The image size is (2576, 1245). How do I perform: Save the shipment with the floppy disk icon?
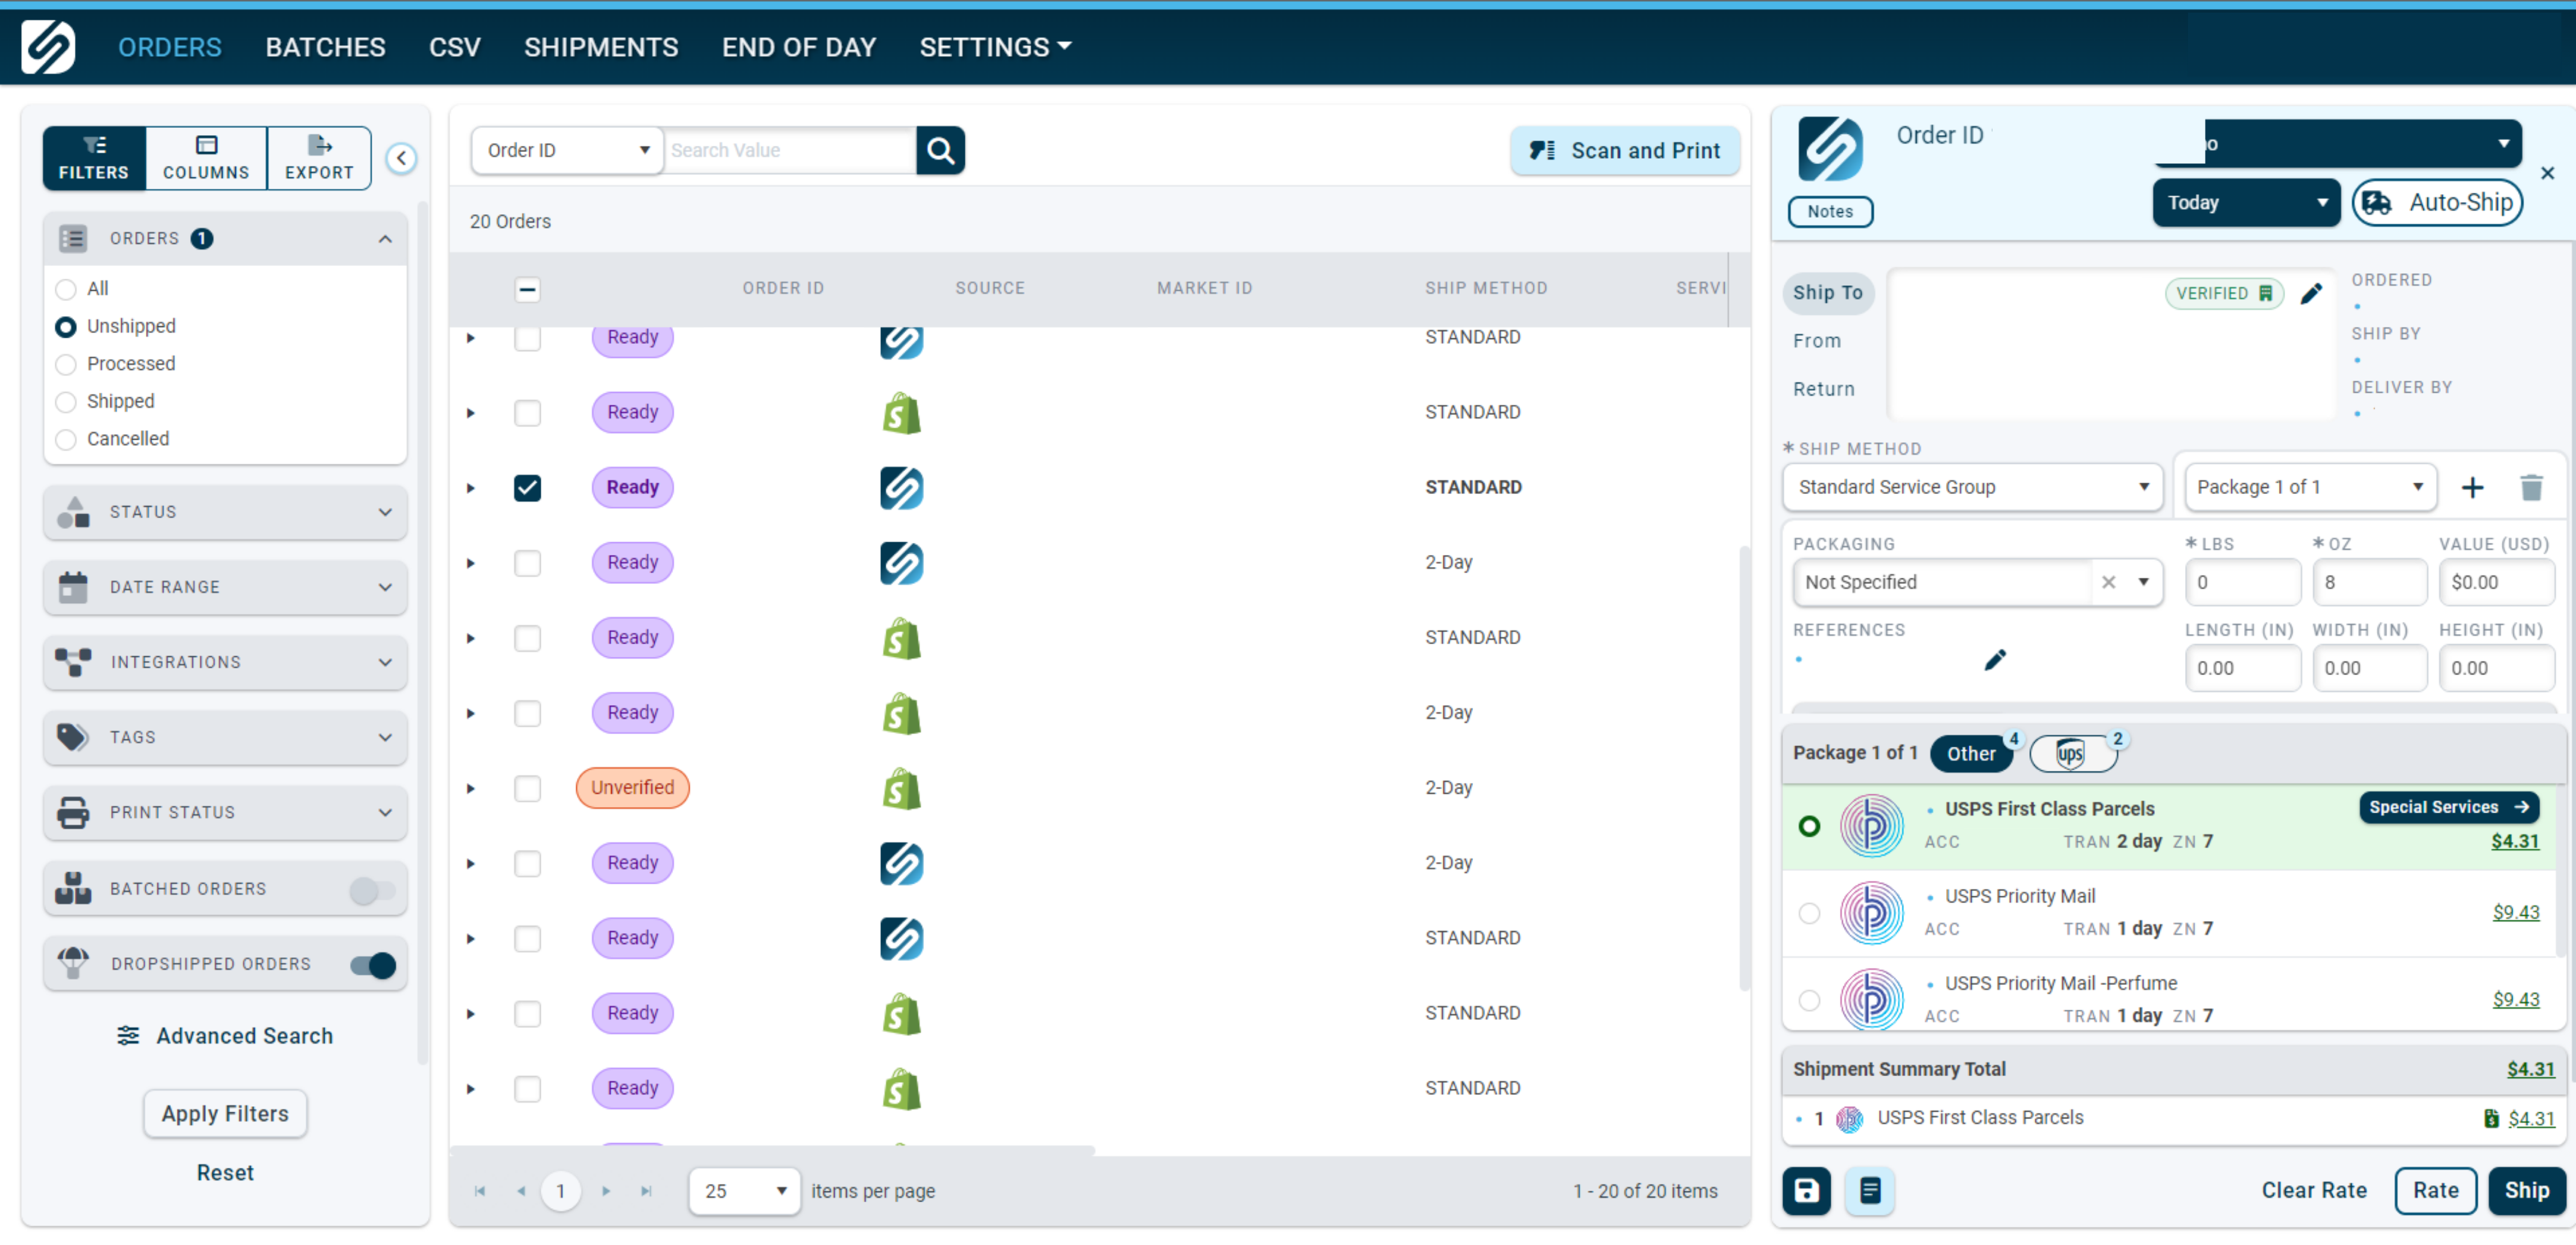[1806, 1190]
